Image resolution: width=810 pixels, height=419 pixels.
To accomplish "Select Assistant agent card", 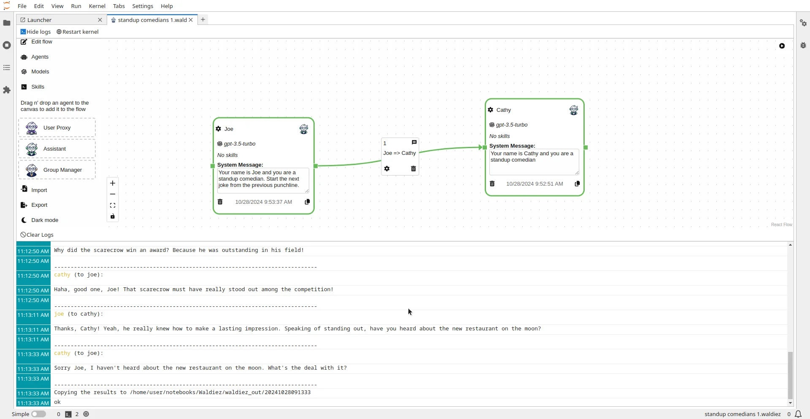I will click(57, 149).
